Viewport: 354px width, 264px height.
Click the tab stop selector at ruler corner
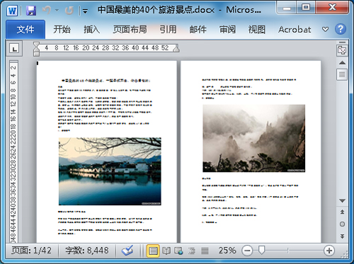(x=14, y=49)
